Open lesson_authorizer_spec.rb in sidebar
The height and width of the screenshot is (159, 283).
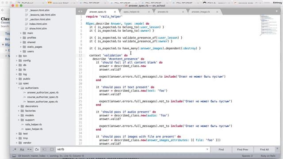click(42, 102)
